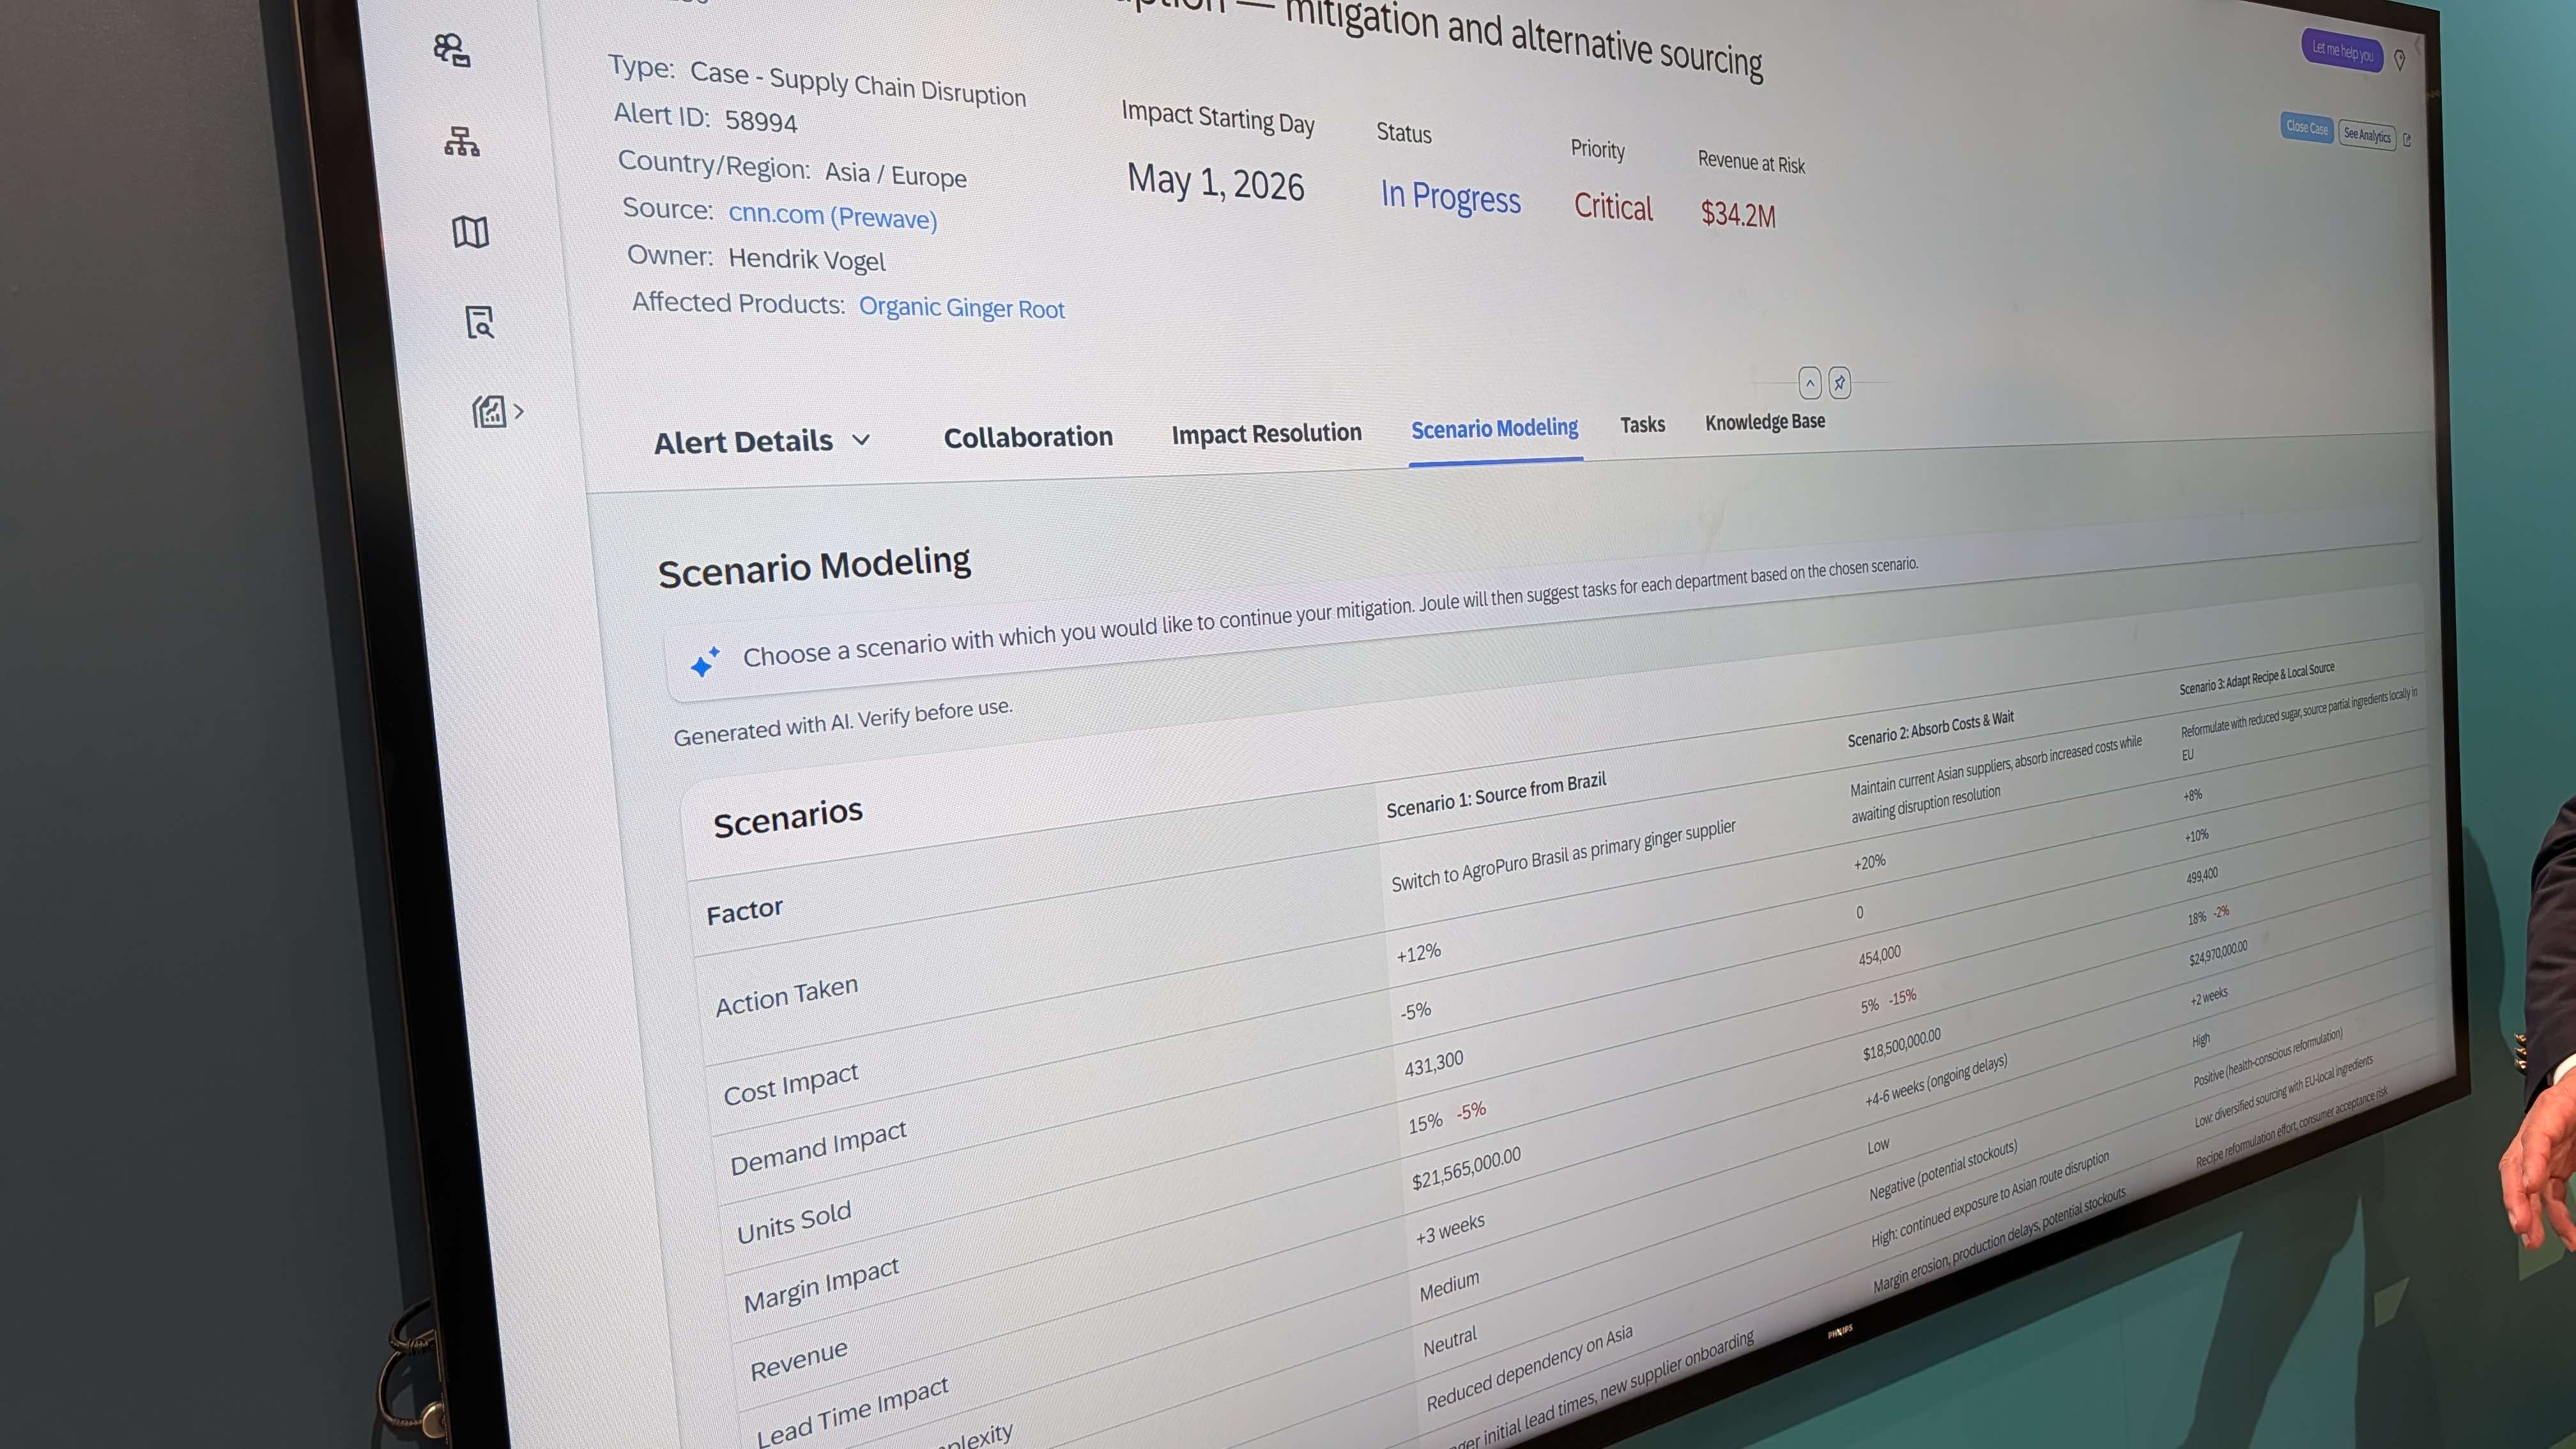Open the org hierarchy icon in sidebar

point(461,142)
